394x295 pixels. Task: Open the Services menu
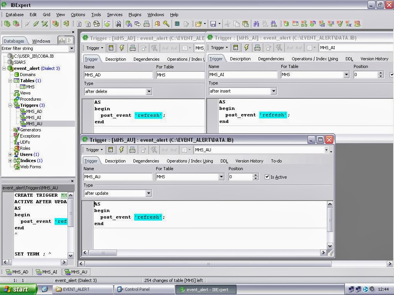(115, 15)
